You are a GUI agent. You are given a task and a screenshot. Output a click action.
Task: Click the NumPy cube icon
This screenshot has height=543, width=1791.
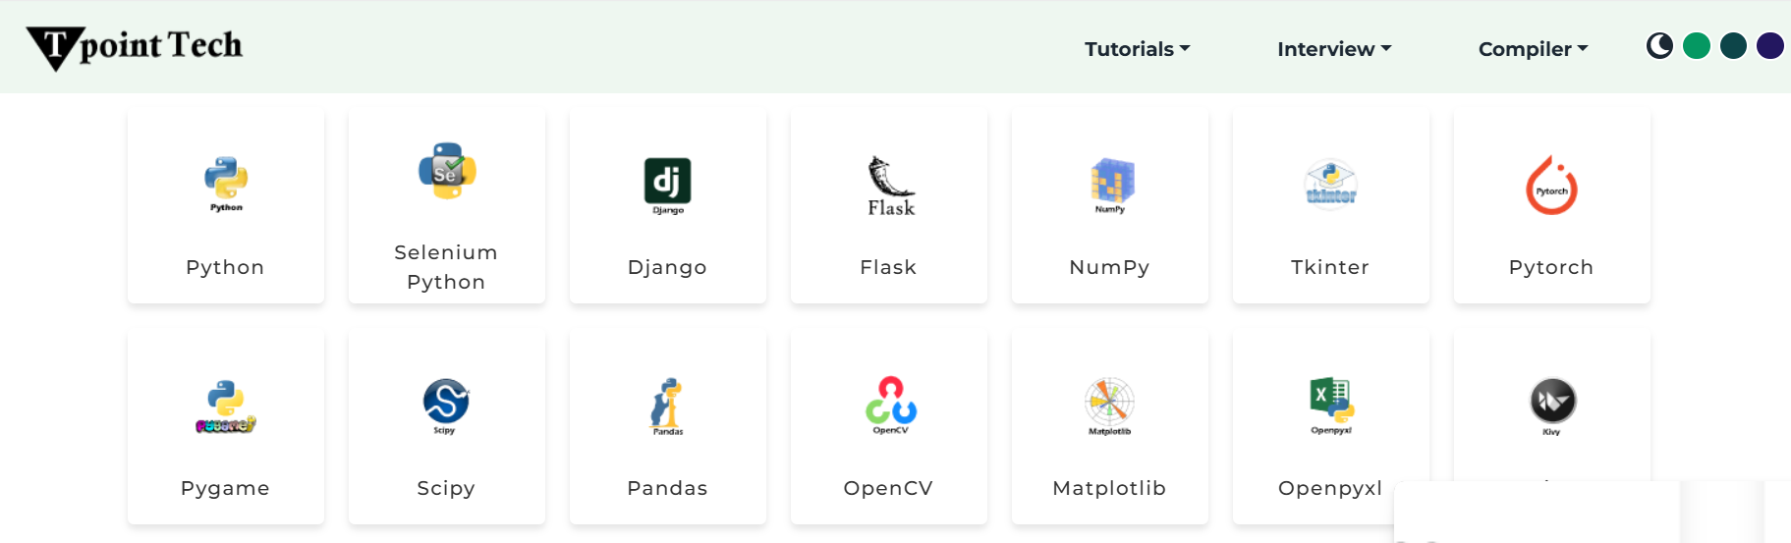tap(1111, 185)
